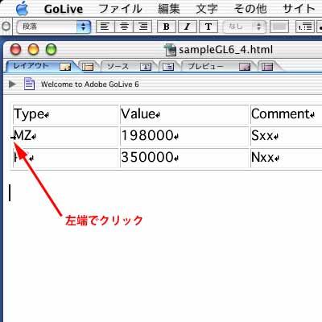Image resolution: width=322 pixels, height=322 pixels.
Task: Toggle italic with the I button
Action: pos(187,27)
